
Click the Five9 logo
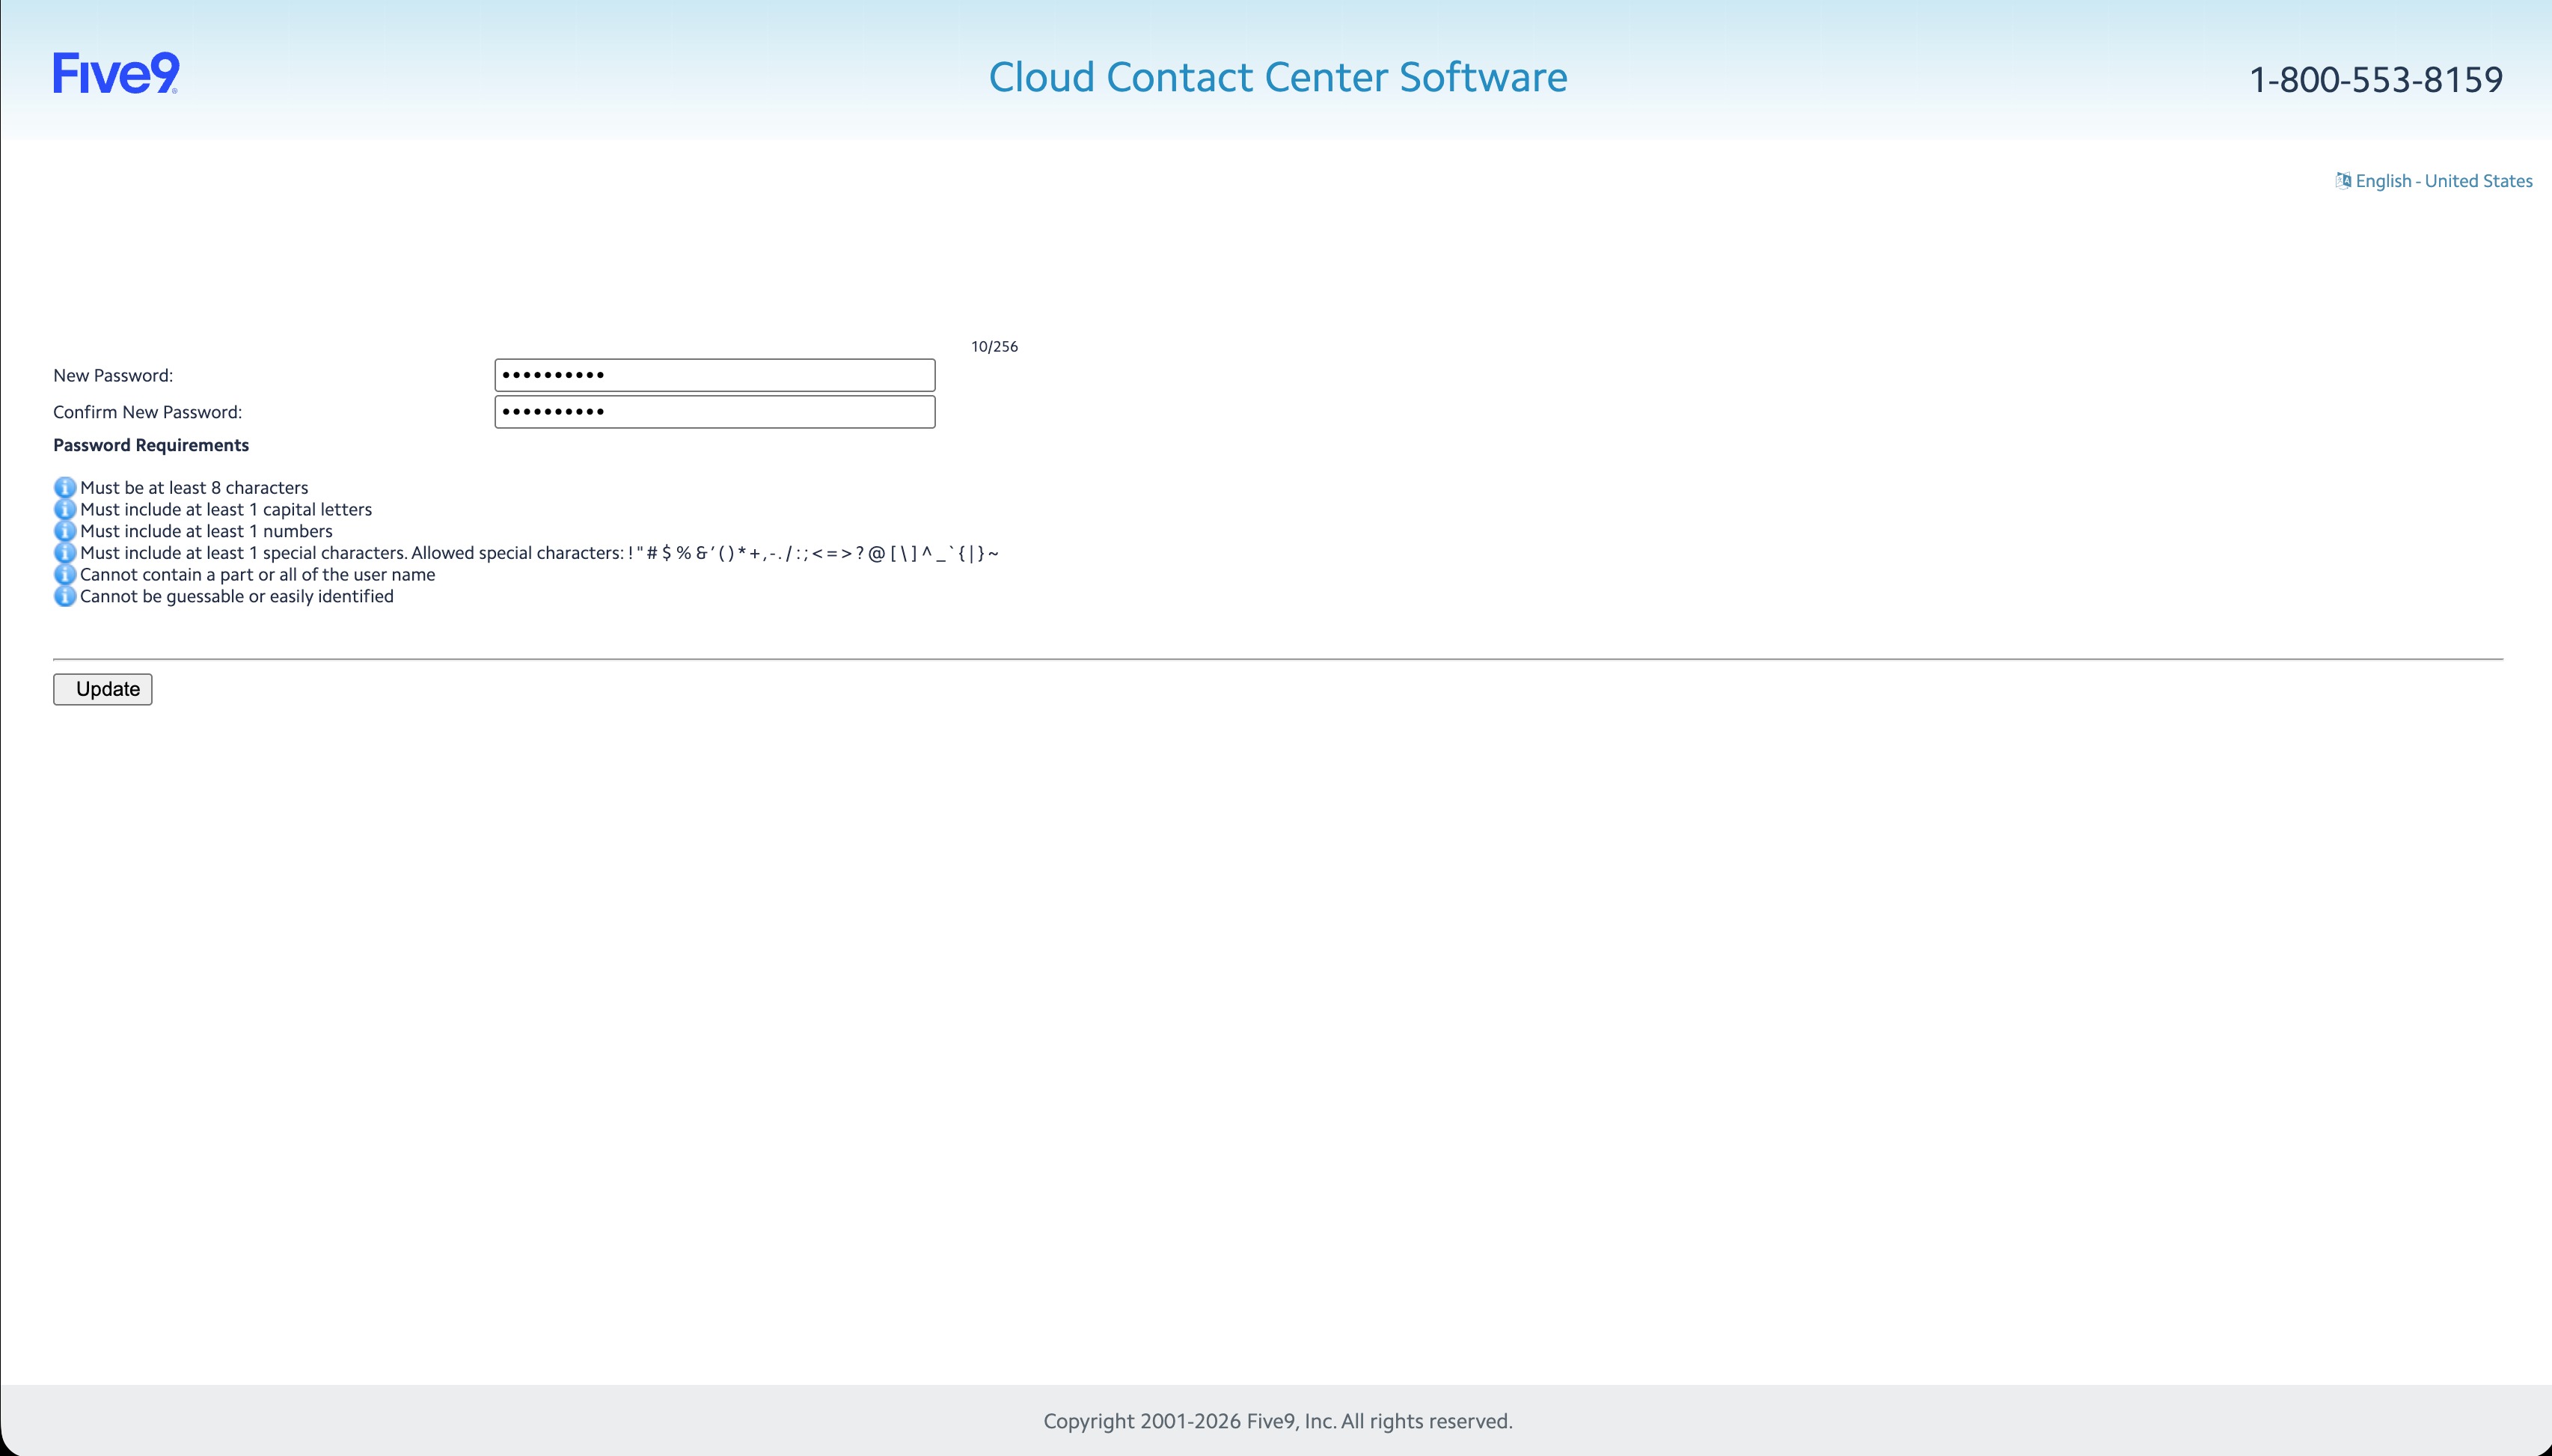pyautogui.click(x=116, y=74)
